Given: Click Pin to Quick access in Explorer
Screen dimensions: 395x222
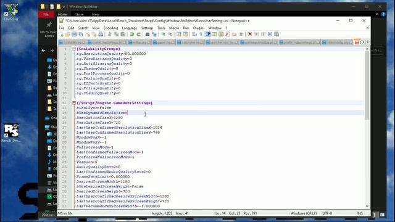Looking at the screenshot, I should (x=49, y=29).
